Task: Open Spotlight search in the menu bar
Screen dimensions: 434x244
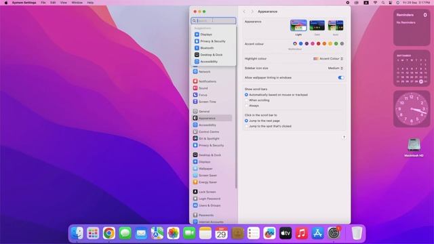Action: pos(382,3)
